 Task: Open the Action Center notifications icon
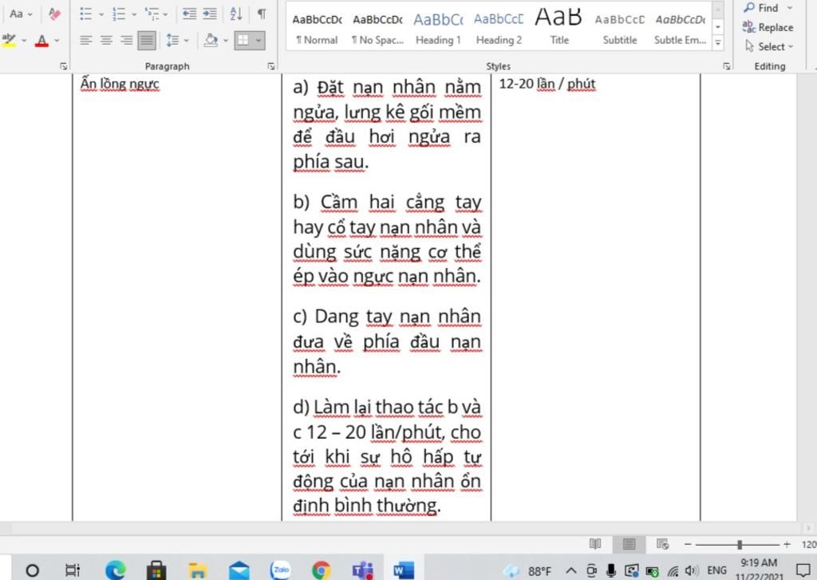coord(803,570)
